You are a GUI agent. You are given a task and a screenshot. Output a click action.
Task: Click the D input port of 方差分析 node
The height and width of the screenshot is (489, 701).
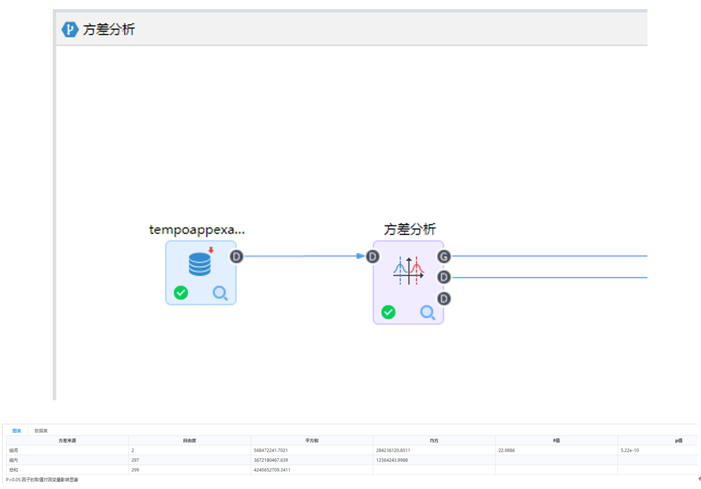373,257
